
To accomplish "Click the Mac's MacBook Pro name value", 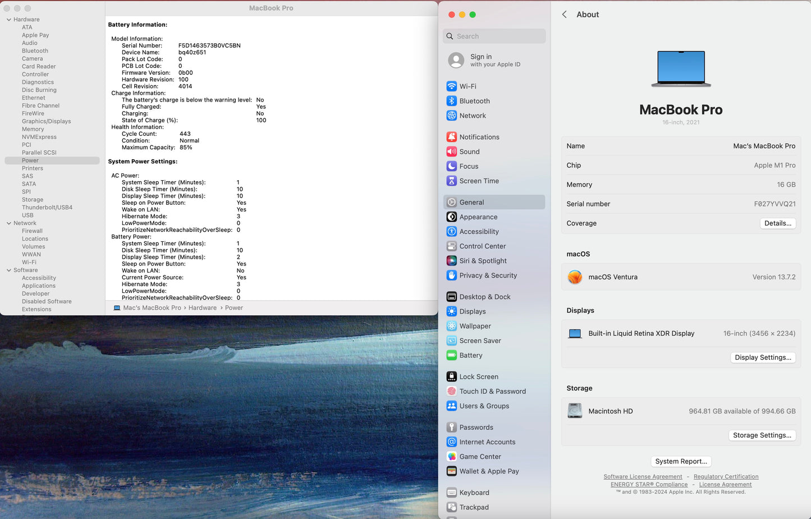I will click(x=764, y=146).
